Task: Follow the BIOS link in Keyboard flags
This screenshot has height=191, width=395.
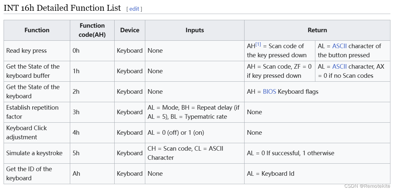Action: (269, 92)
